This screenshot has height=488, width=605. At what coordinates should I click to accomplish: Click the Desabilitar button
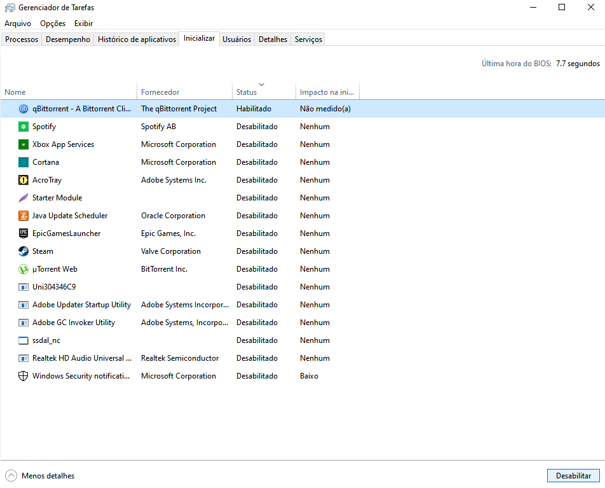573,476
